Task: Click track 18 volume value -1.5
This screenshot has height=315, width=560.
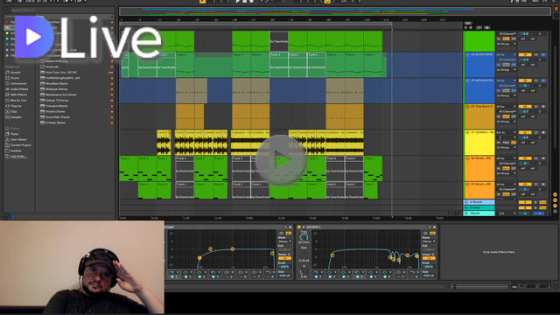Action: pos(525,59)
